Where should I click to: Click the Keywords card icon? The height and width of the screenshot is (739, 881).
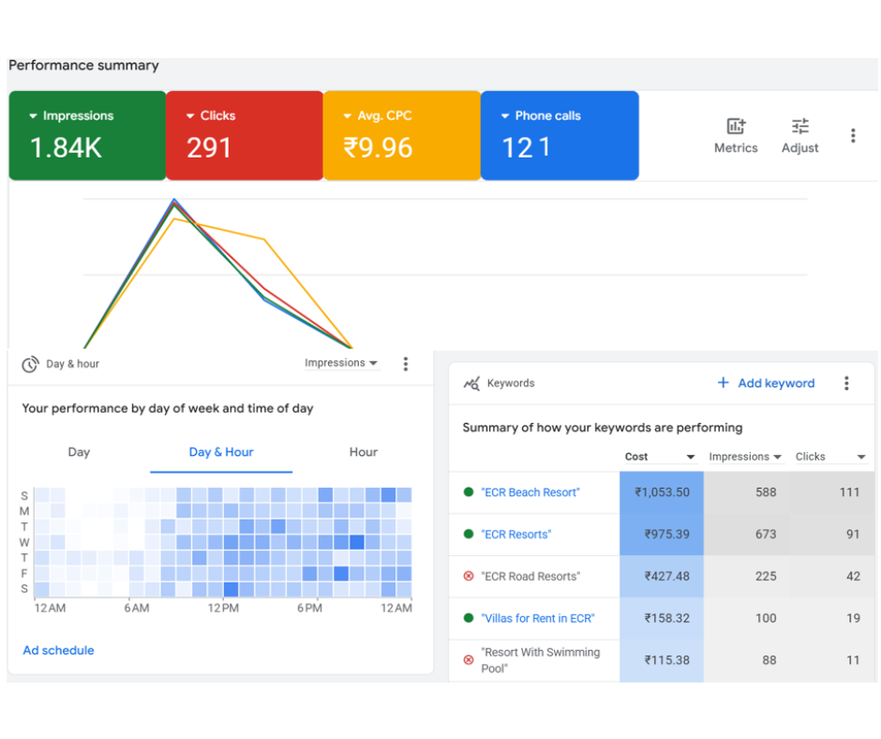[x=471, y=384]
